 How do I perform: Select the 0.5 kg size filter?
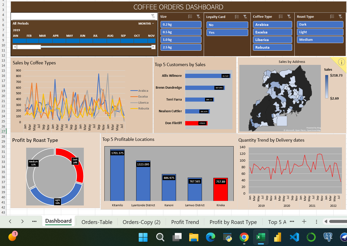(x=181, y=32)
